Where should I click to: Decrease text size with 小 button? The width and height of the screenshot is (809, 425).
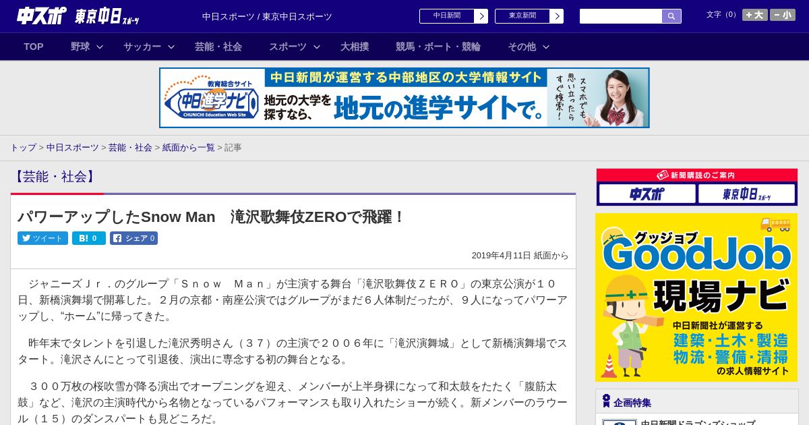pos(783,15)
